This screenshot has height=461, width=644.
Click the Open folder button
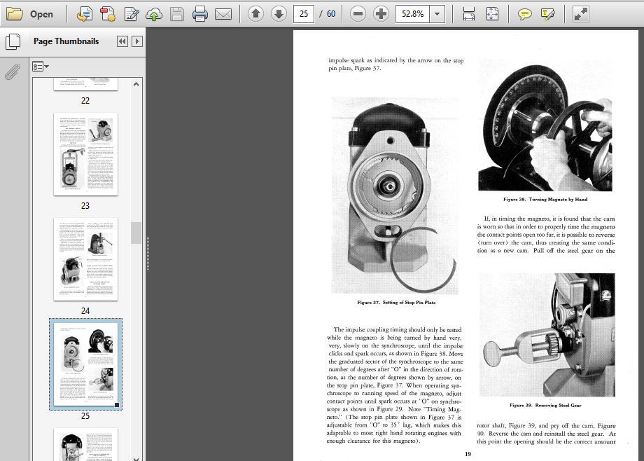(x=30, y=14)
